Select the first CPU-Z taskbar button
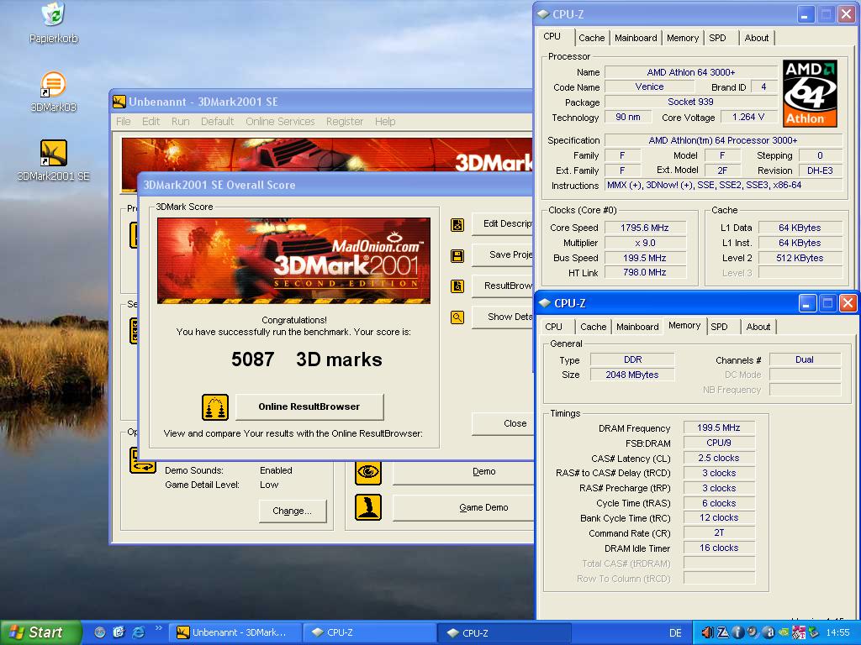 [370, 632]
